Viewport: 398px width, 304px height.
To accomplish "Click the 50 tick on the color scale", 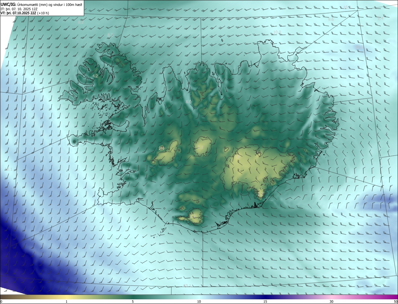I will [396, 302].
